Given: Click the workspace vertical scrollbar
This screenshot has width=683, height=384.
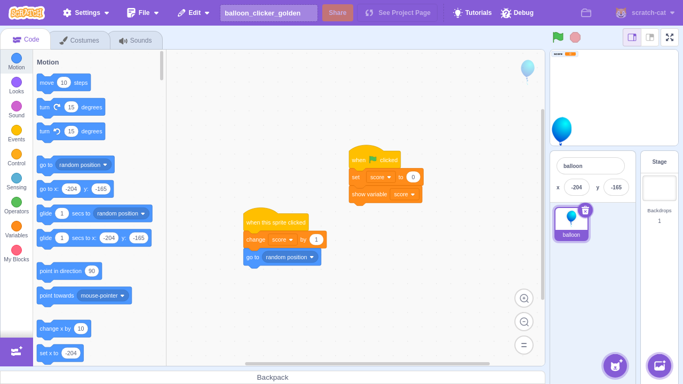Looking at the screenshot, I should click(543, 204).
